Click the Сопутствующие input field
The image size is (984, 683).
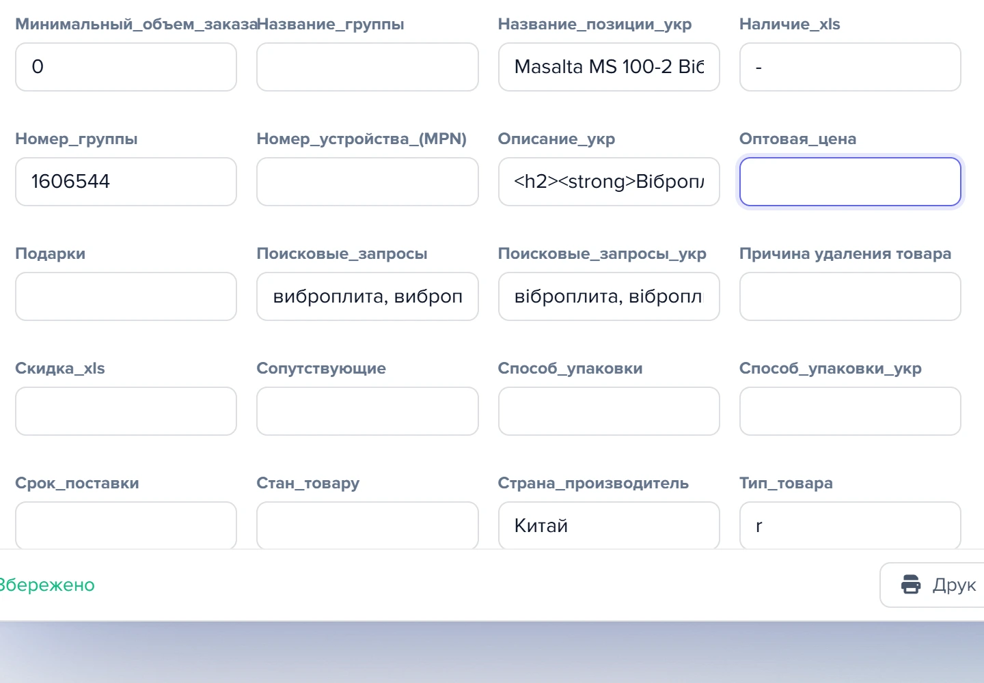368,411
